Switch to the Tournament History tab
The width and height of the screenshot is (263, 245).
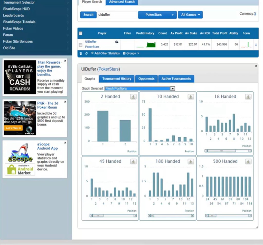[x=117, y=79]
